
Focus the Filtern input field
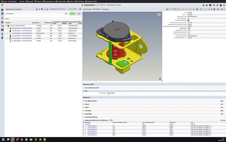(46, 19)
